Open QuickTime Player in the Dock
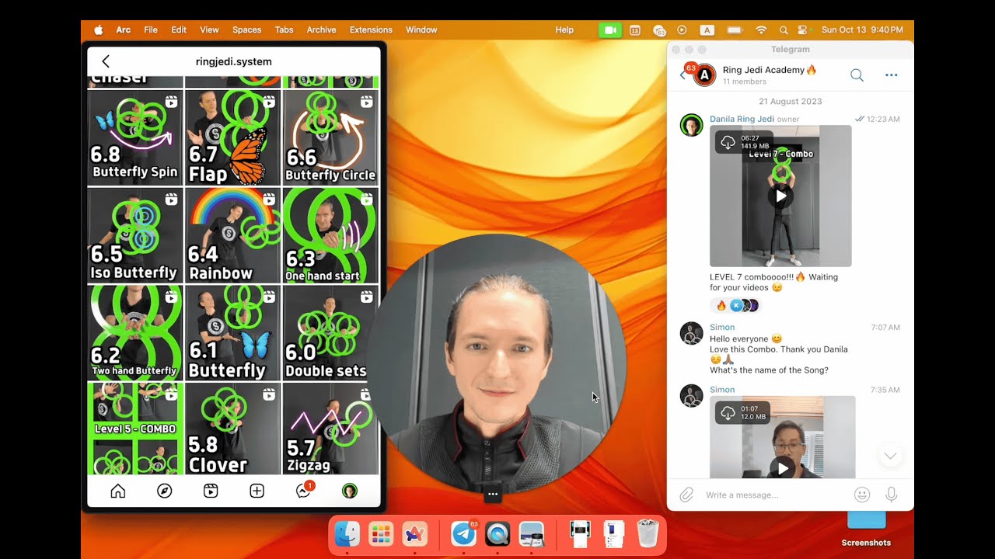 497,534
